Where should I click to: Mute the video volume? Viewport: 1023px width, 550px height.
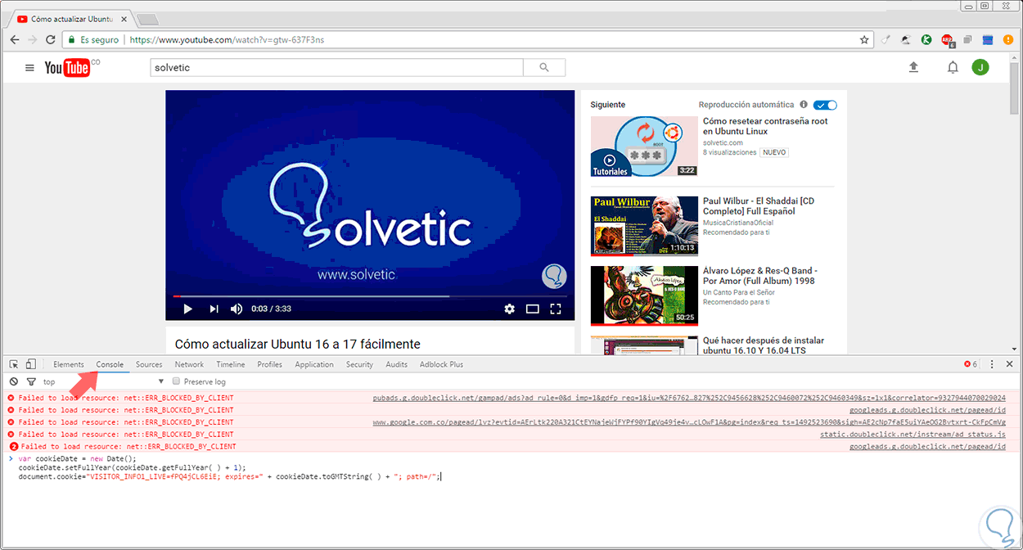(x=237, y=309)
